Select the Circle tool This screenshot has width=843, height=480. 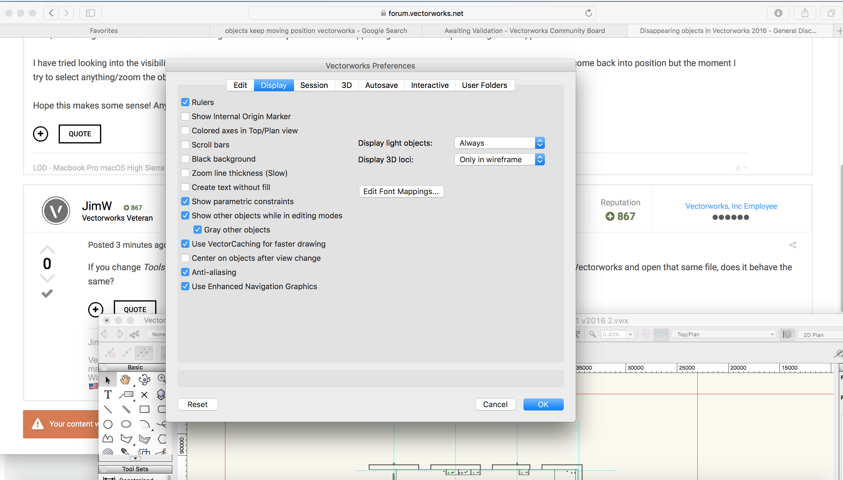[x=108, y=424]
